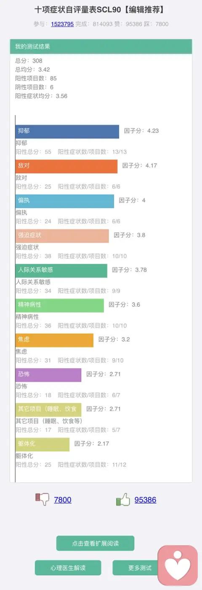The image size is (202, 590).
Task: Select the green 人际关系敏感 bar
Action: pyautogui.click(x=61, y=271)
